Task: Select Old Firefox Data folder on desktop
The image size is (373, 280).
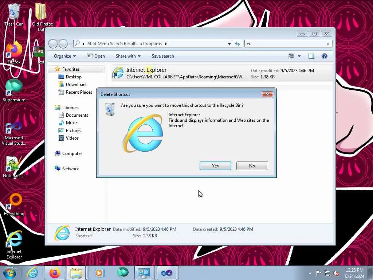Action: pyautogui.click(x=42, y=17)
